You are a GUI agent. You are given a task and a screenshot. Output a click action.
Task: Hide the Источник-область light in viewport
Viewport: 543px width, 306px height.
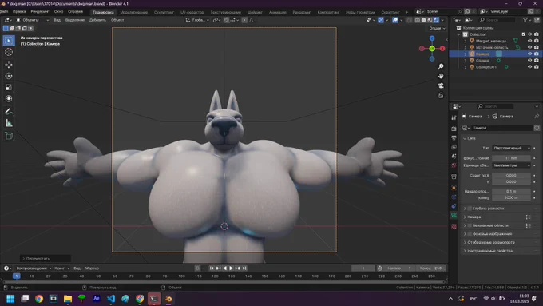click(x=529, y=47)
